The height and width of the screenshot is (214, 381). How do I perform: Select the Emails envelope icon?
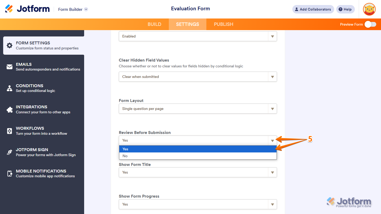9,67
